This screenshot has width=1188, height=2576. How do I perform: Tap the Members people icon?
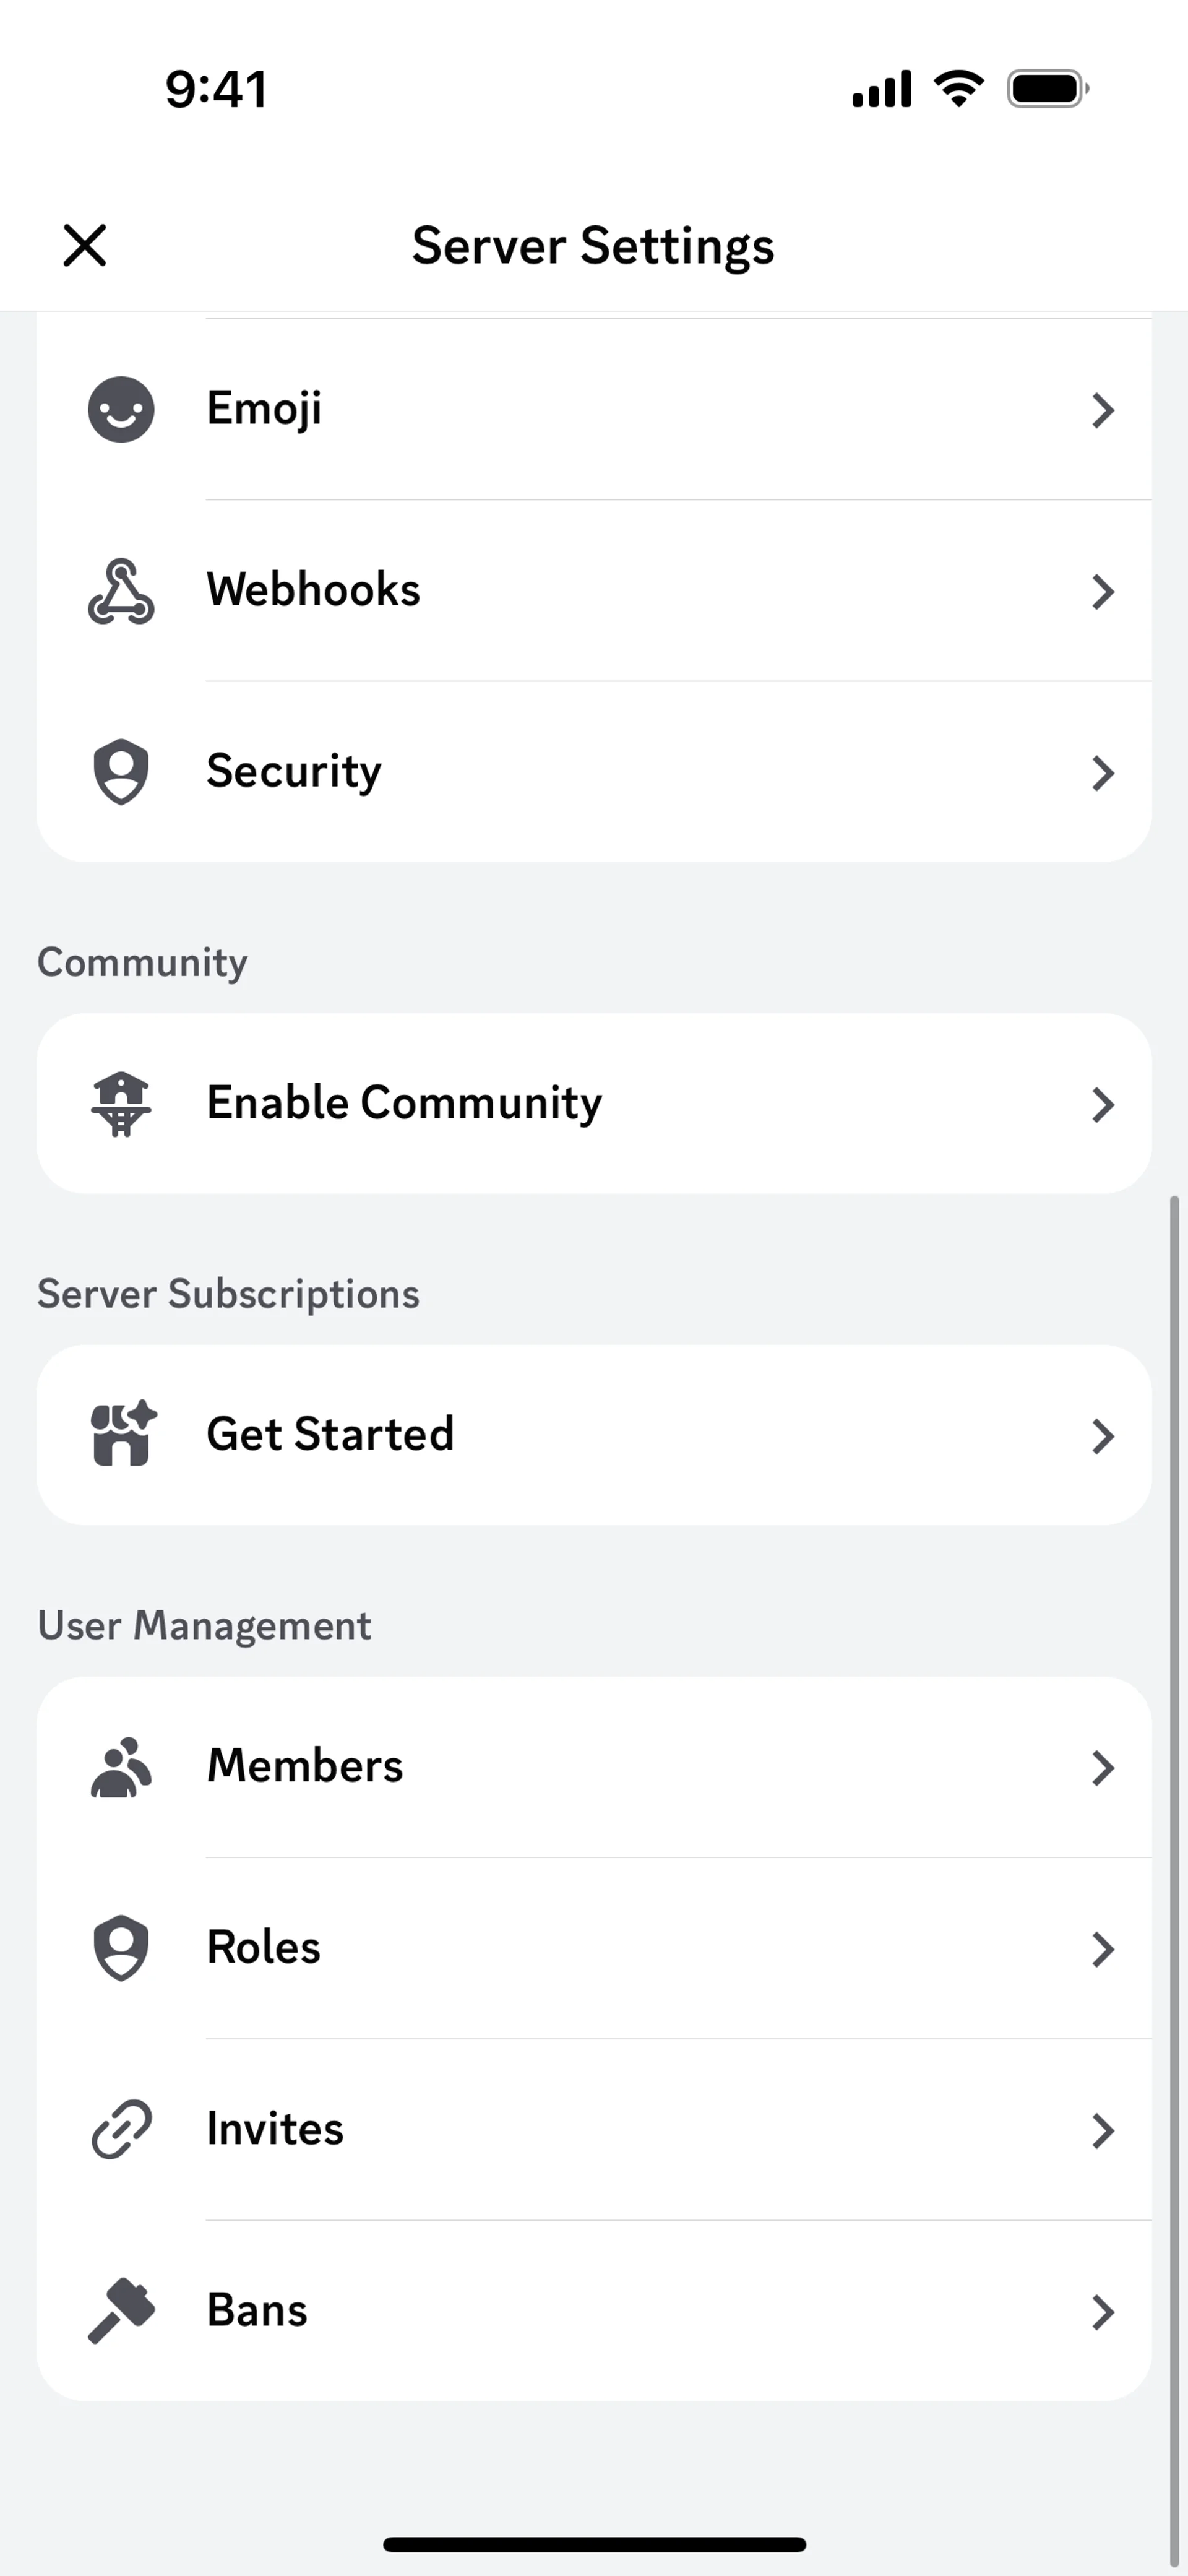click(x=121, y=1767)
